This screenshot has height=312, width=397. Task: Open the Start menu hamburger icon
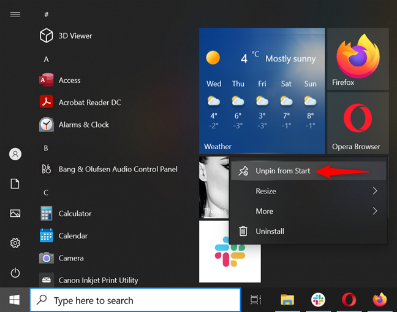pyautogui.click(x=15, y=15)
